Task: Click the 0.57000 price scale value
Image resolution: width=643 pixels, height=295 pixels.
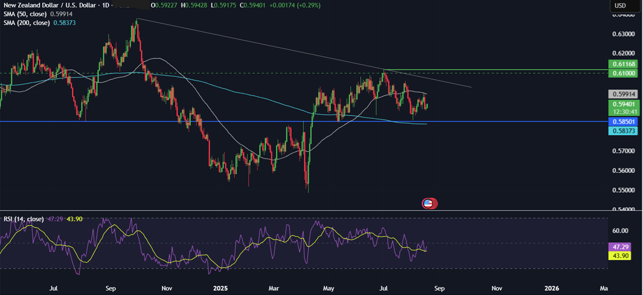Action: point(623,151)
